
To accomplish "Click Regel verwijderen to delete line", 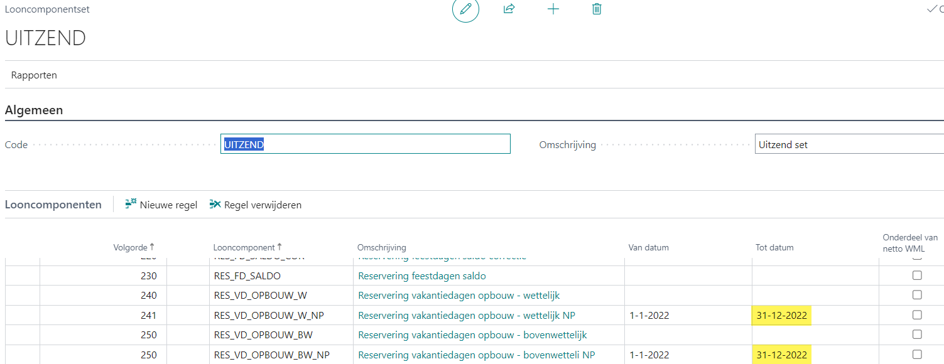I will (x=255, y=205).
